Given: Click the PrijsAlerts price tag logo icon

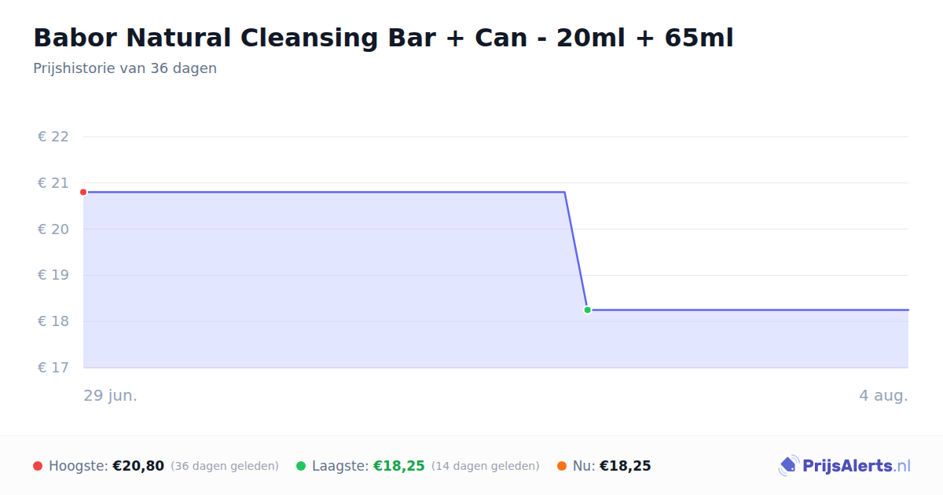Looking at the screenshot, I should click(x=788, y=466).
